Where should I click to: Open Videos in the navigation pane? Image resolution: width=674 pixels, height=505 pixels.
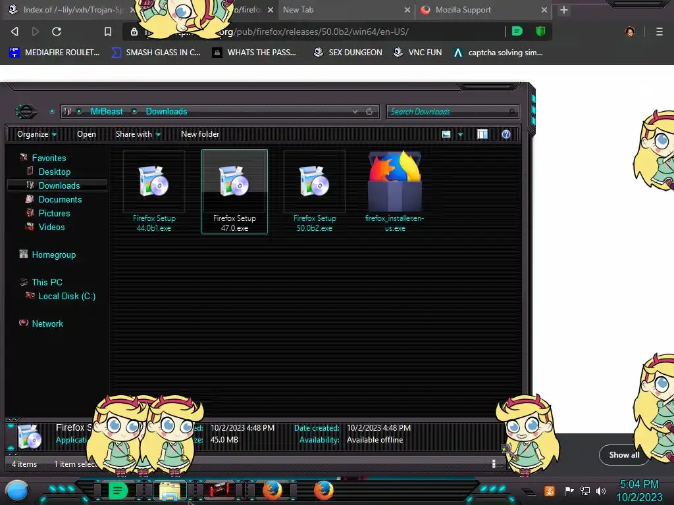tap(51, 227)
